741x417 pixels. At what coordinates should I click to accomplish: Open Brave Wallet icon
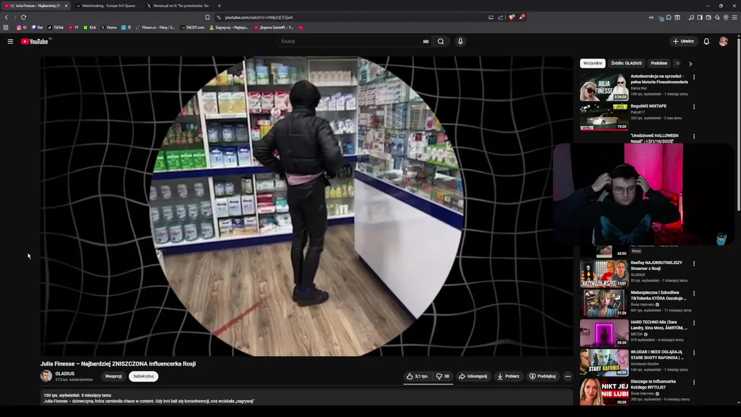pyautogui.click(x=709, y=17)
